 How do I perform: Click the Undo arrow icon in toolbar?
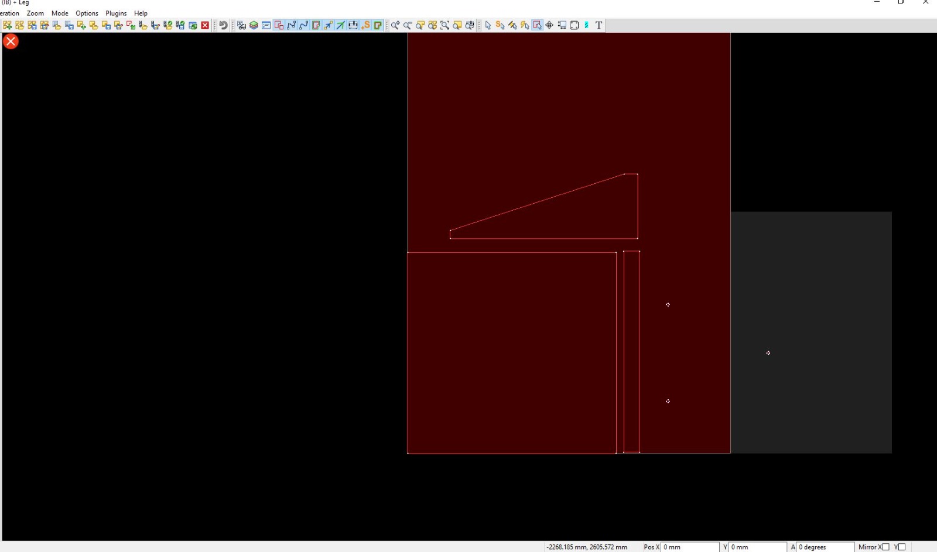[x=223, y=25]
